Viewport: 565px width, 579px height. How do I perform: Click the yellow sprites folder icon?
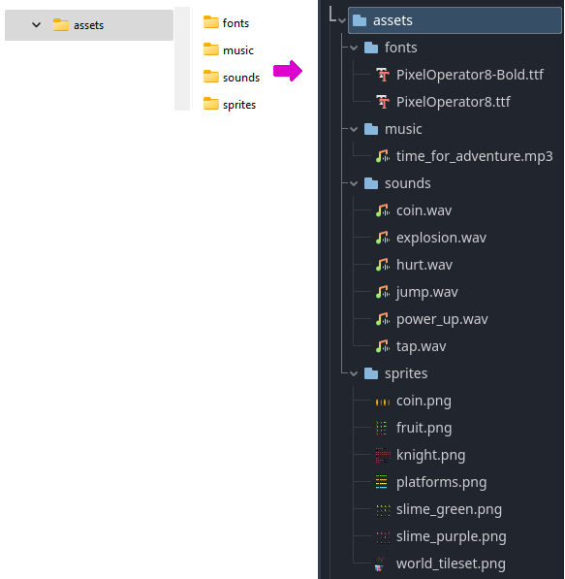click(x=211, y=104)
